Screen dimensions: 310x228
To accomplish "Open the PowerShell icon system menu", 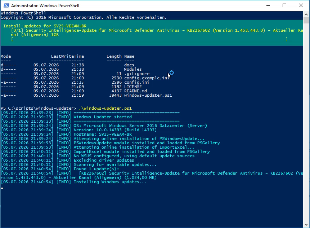I will coord(6,5).
